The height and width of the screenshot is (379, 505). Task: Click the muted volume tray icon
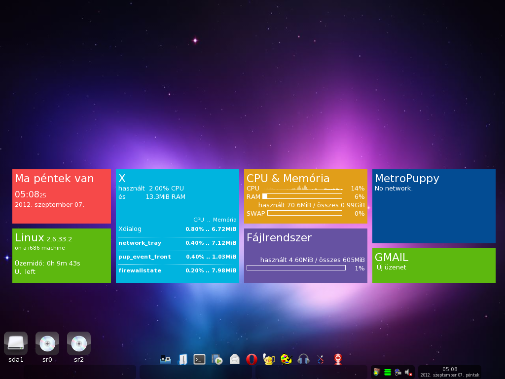408,372
